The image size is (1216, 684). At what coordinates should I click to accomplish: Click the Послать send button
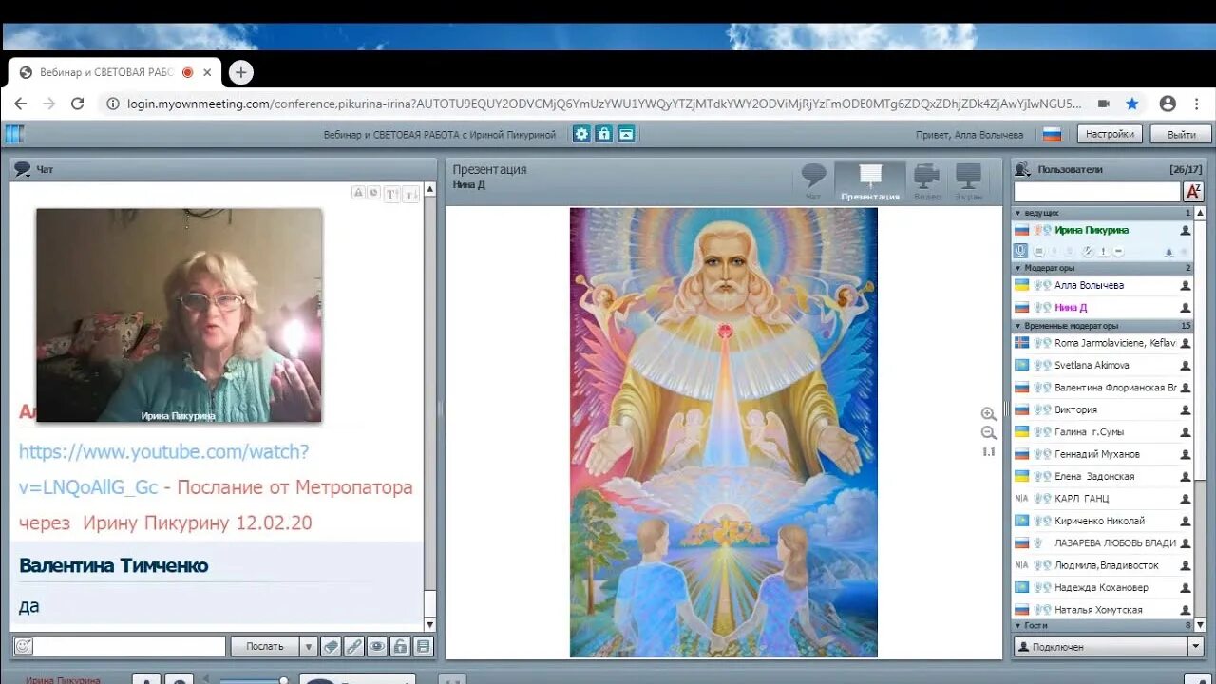[x=265, y=646]
